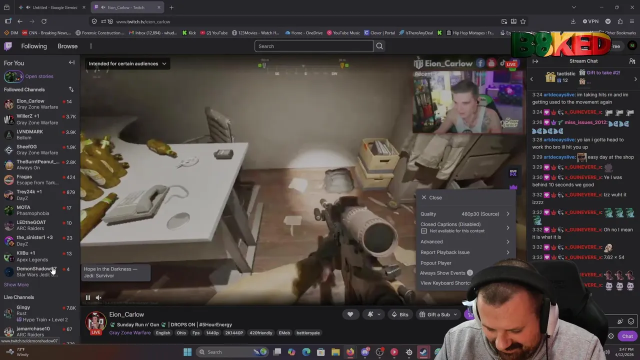
Task: Click Open stories link
Action: pyautogui.click(x=39, y=76)
